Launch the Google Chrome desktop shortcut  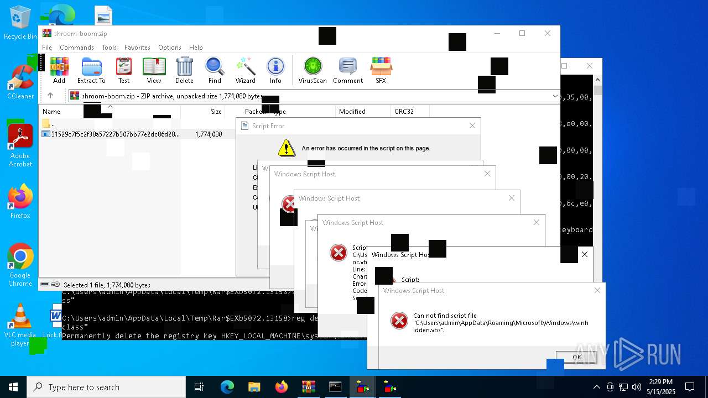(x=20, y=265)
